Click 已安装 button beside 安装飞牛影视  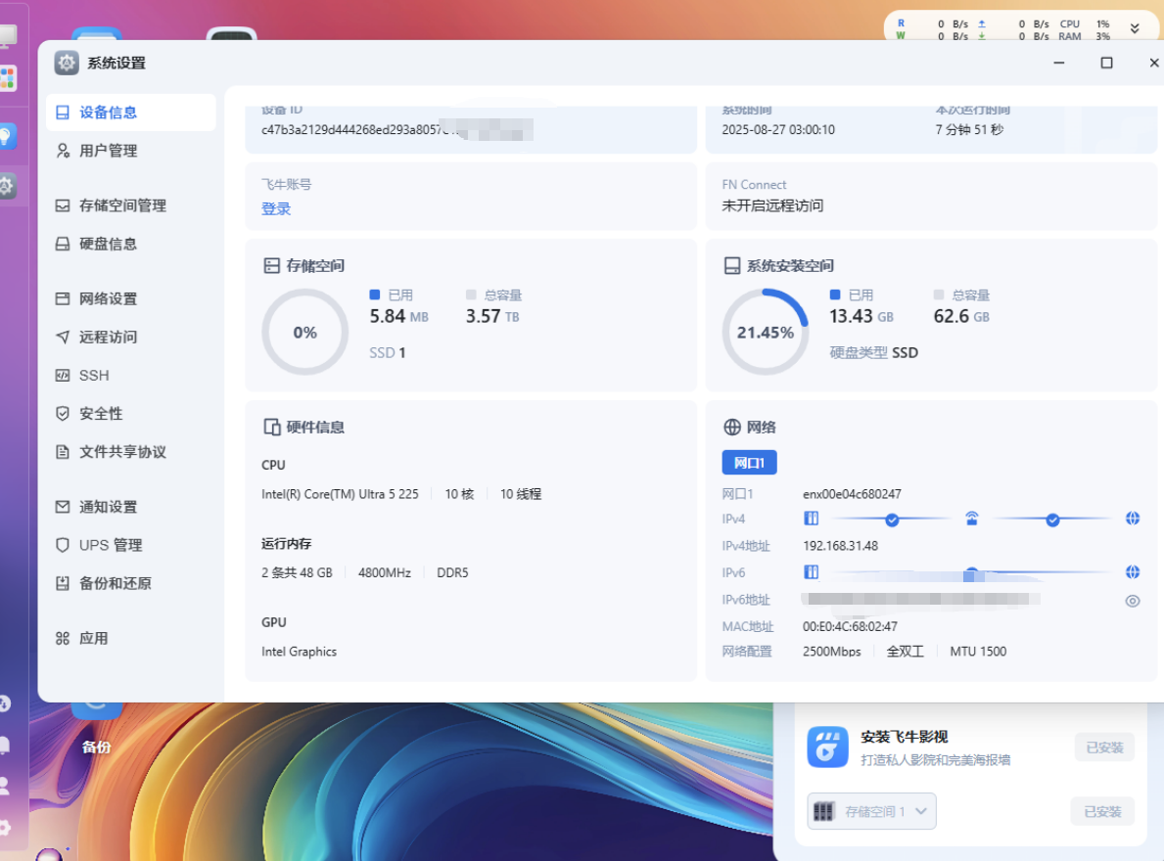click(x=1104, y=748)
